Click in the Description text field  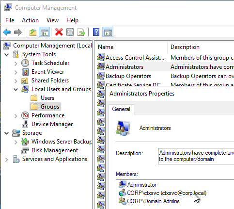point(196,156)
